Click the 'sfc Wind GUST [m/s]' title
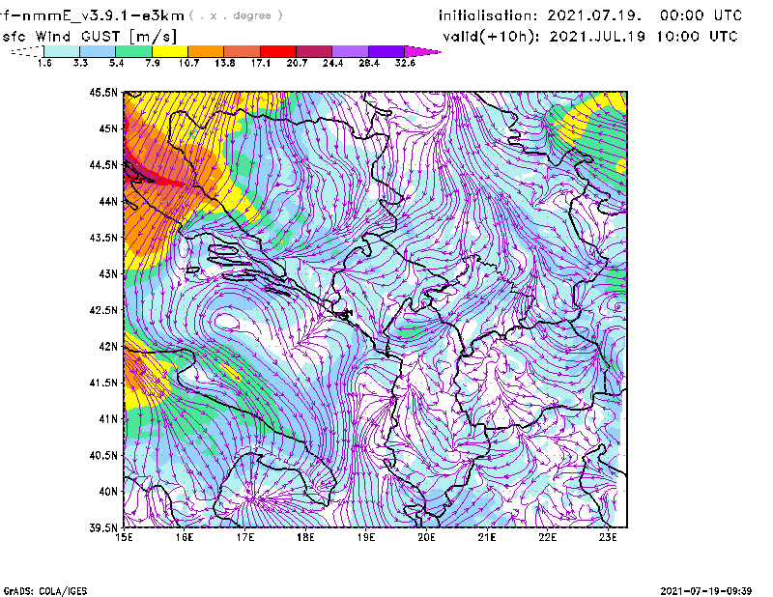 [89, 37]
